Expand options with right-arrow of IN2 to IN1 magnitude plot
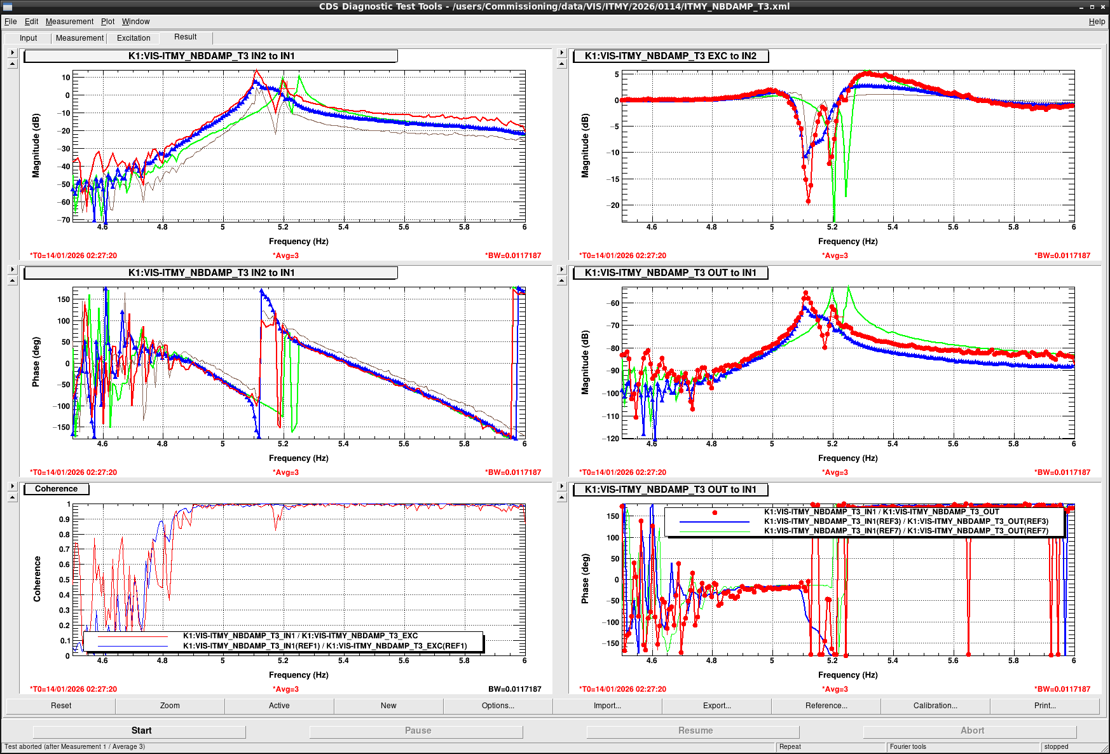The width and height of the screenshot is (1110, 754). (12, 53)
